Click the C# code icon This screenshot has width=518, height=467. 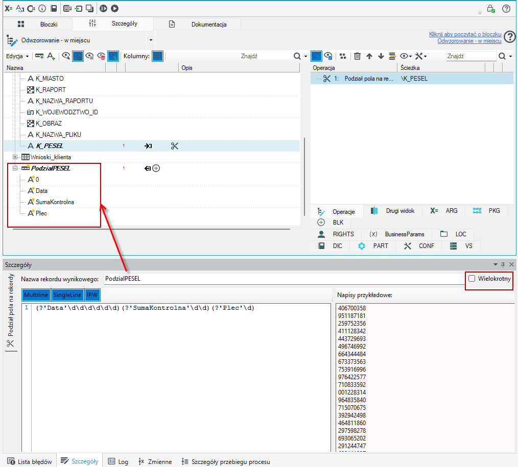point(31,9)
